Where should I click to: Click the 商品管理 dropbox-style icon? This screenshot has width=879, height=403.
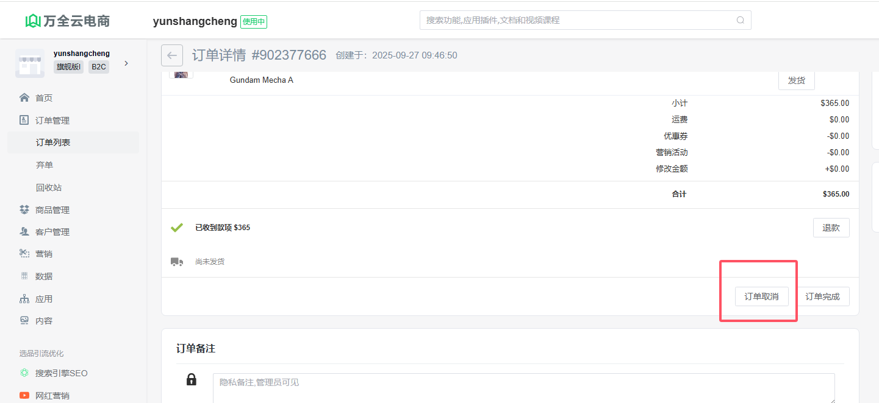tap(24, 210)
